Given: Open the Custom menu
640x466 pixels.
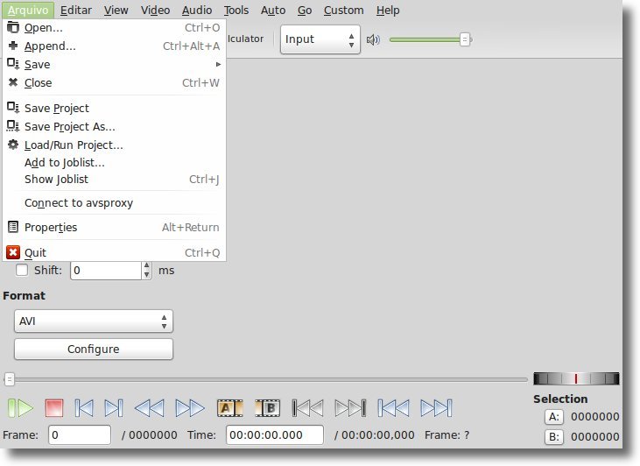Looking at the screenshot, I should 344,10.
